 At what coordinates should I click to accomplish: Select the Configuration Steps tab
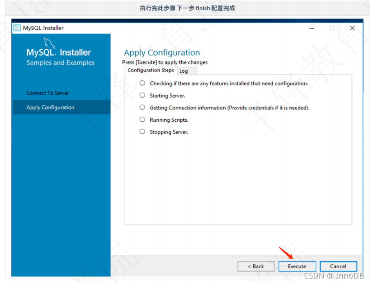click(151, 70)
